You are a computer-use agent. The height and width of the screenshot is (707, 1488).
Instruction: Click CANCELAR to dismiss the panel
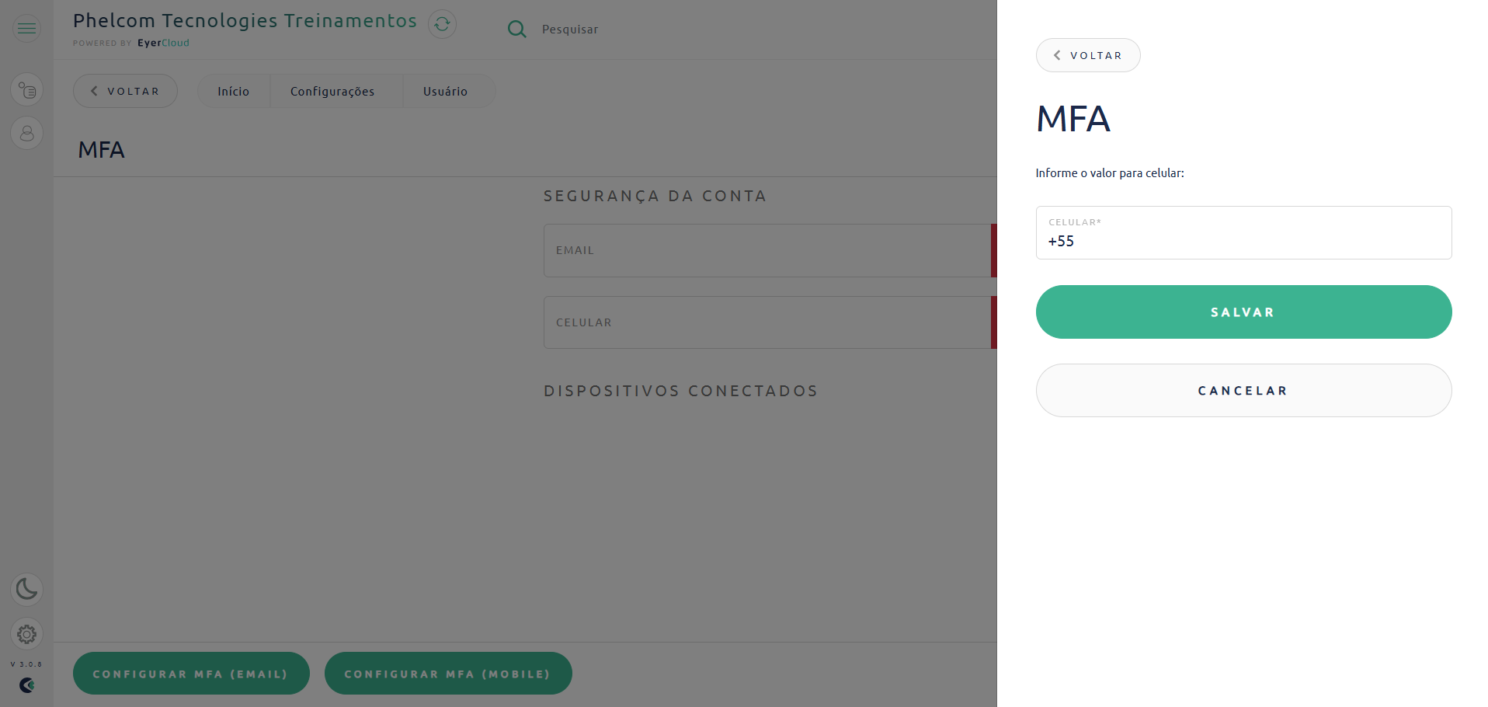coord(1243,391)
